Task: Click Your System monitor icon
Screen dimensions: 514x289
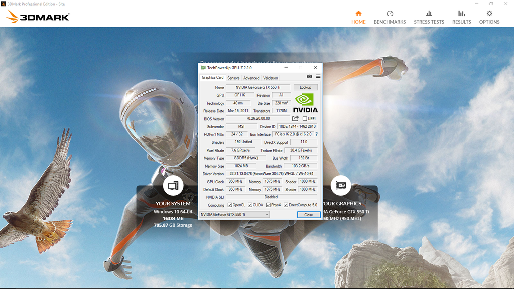Action: tap(173, 186)
